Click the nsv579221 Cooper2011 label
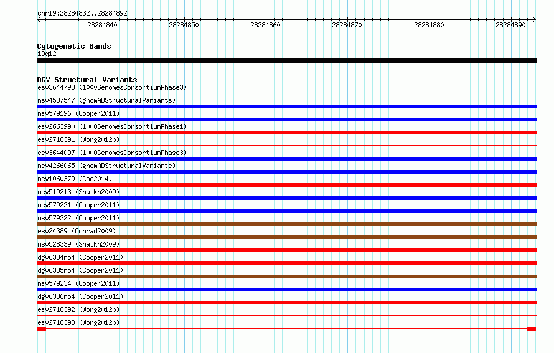 tap(78, 205)
